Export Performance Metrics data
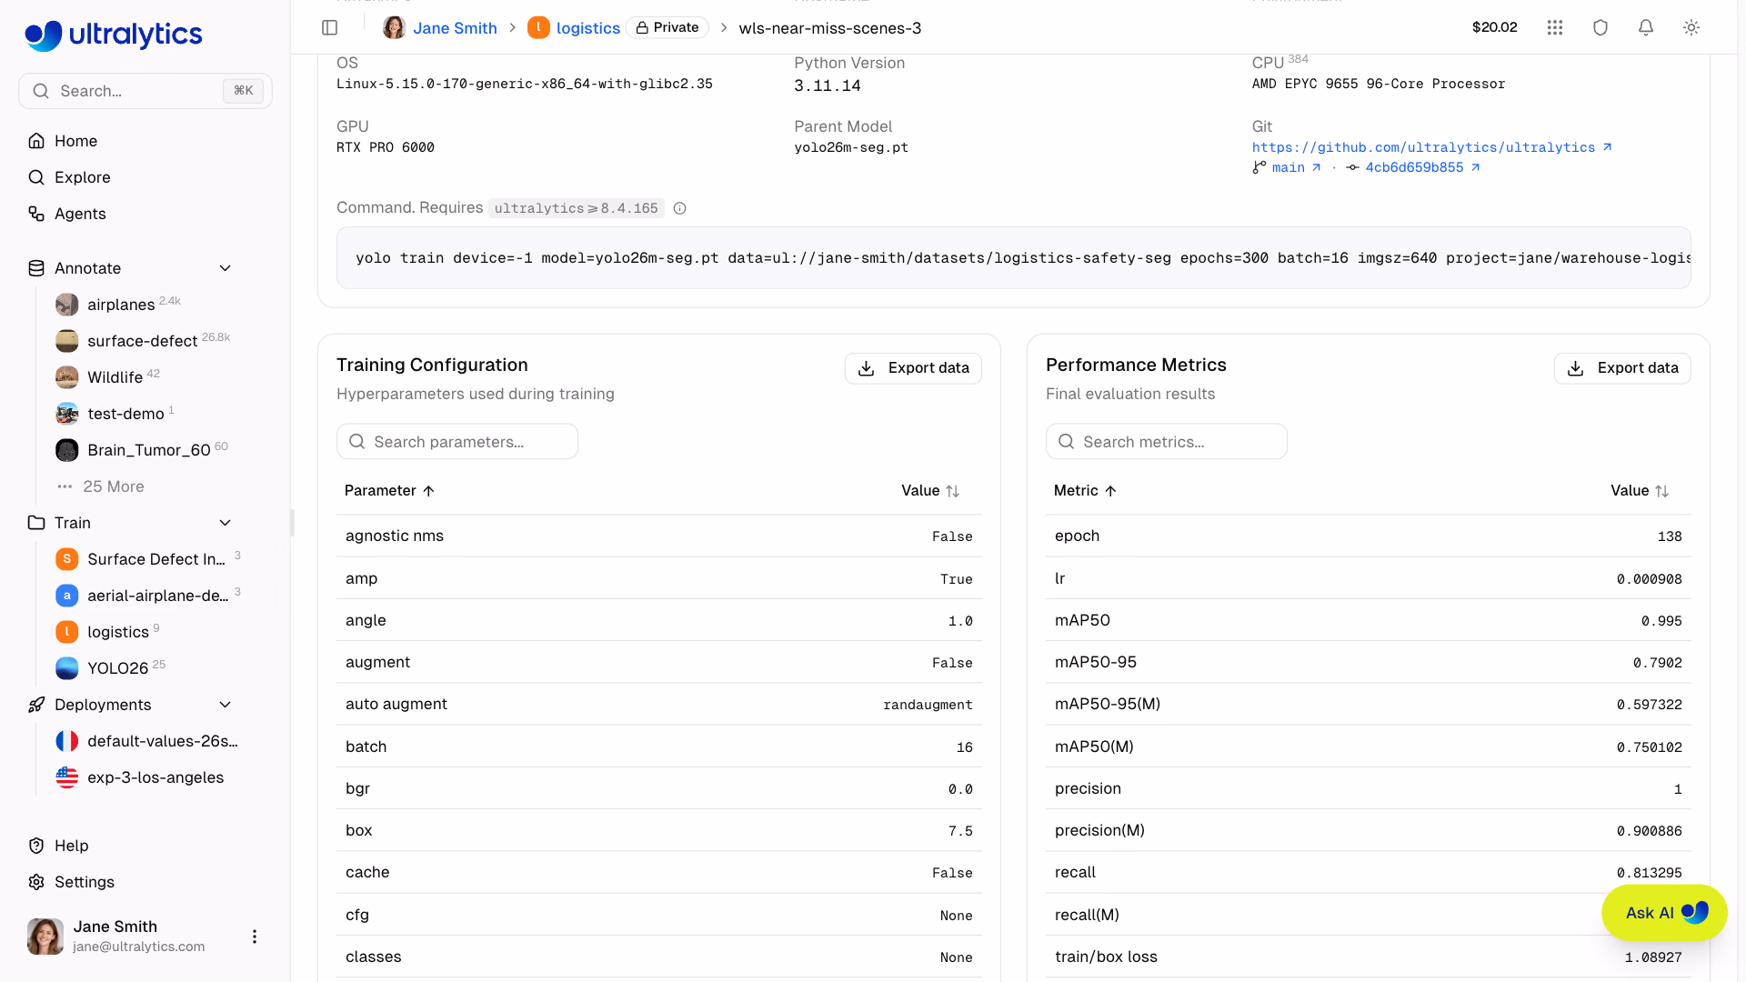 [x=1622, y=368]
